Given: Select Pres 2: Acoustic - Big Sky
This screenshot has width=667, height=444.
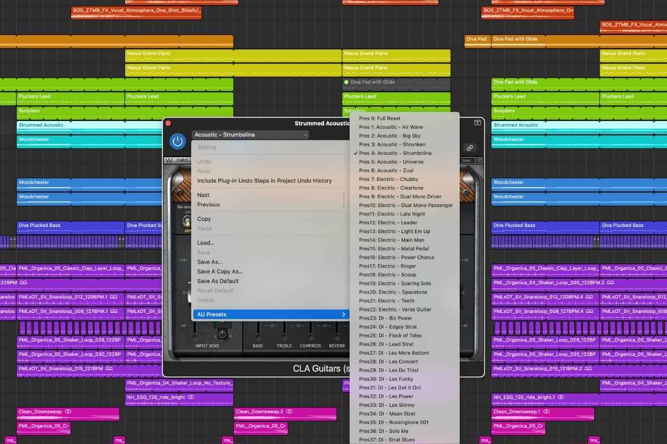Looking at the screenshot, I should pos(404,136).
